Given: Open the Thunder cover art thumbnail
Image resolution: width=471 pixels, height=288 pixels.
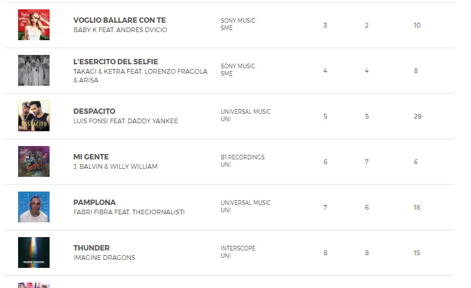Looking at the screenshot, I should click(x=33, y=253).
